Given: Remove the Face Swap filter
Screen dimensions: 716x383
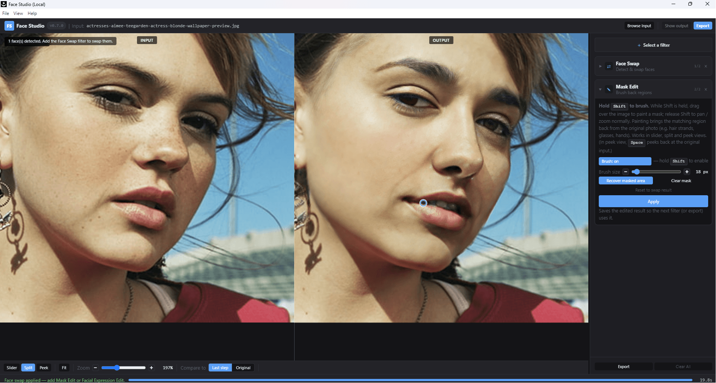Looking at the screenshot, I should pyautogui.click(x=706, y=66).
